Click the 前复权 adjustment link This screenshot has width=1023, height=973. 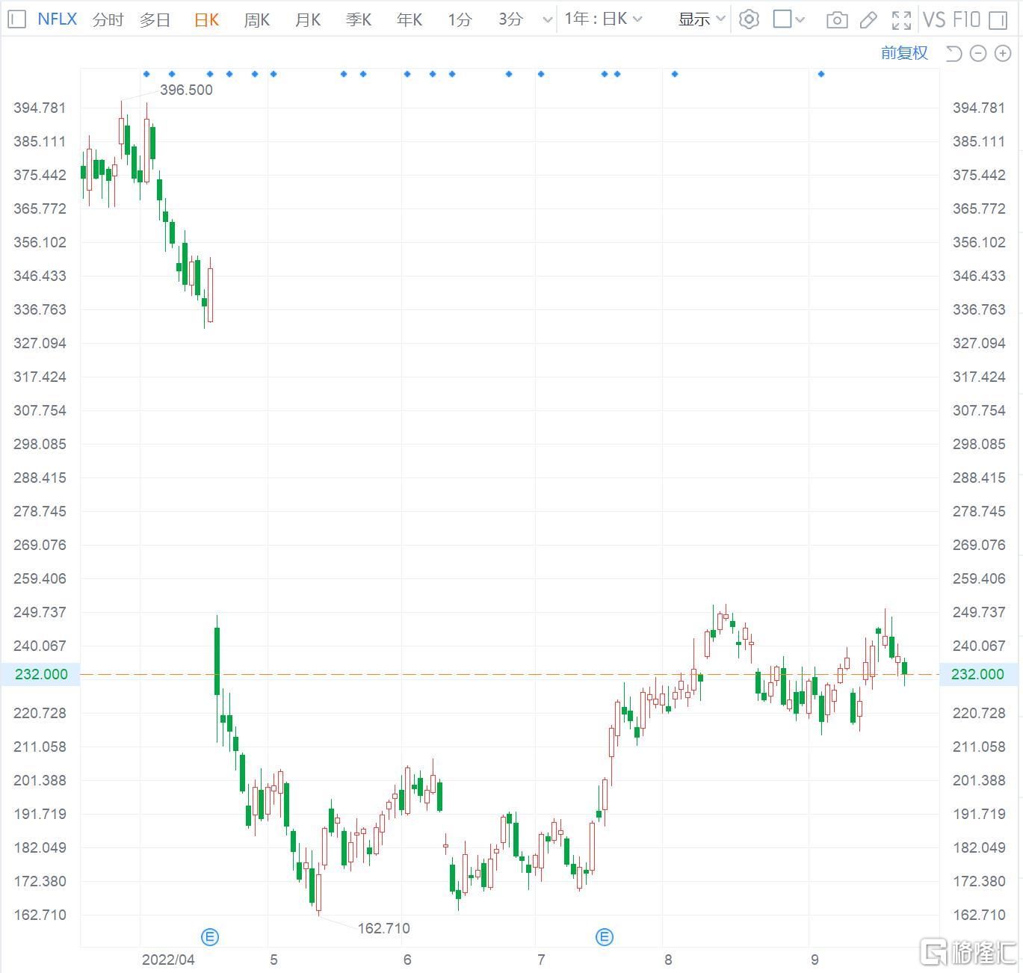point(904,52)
